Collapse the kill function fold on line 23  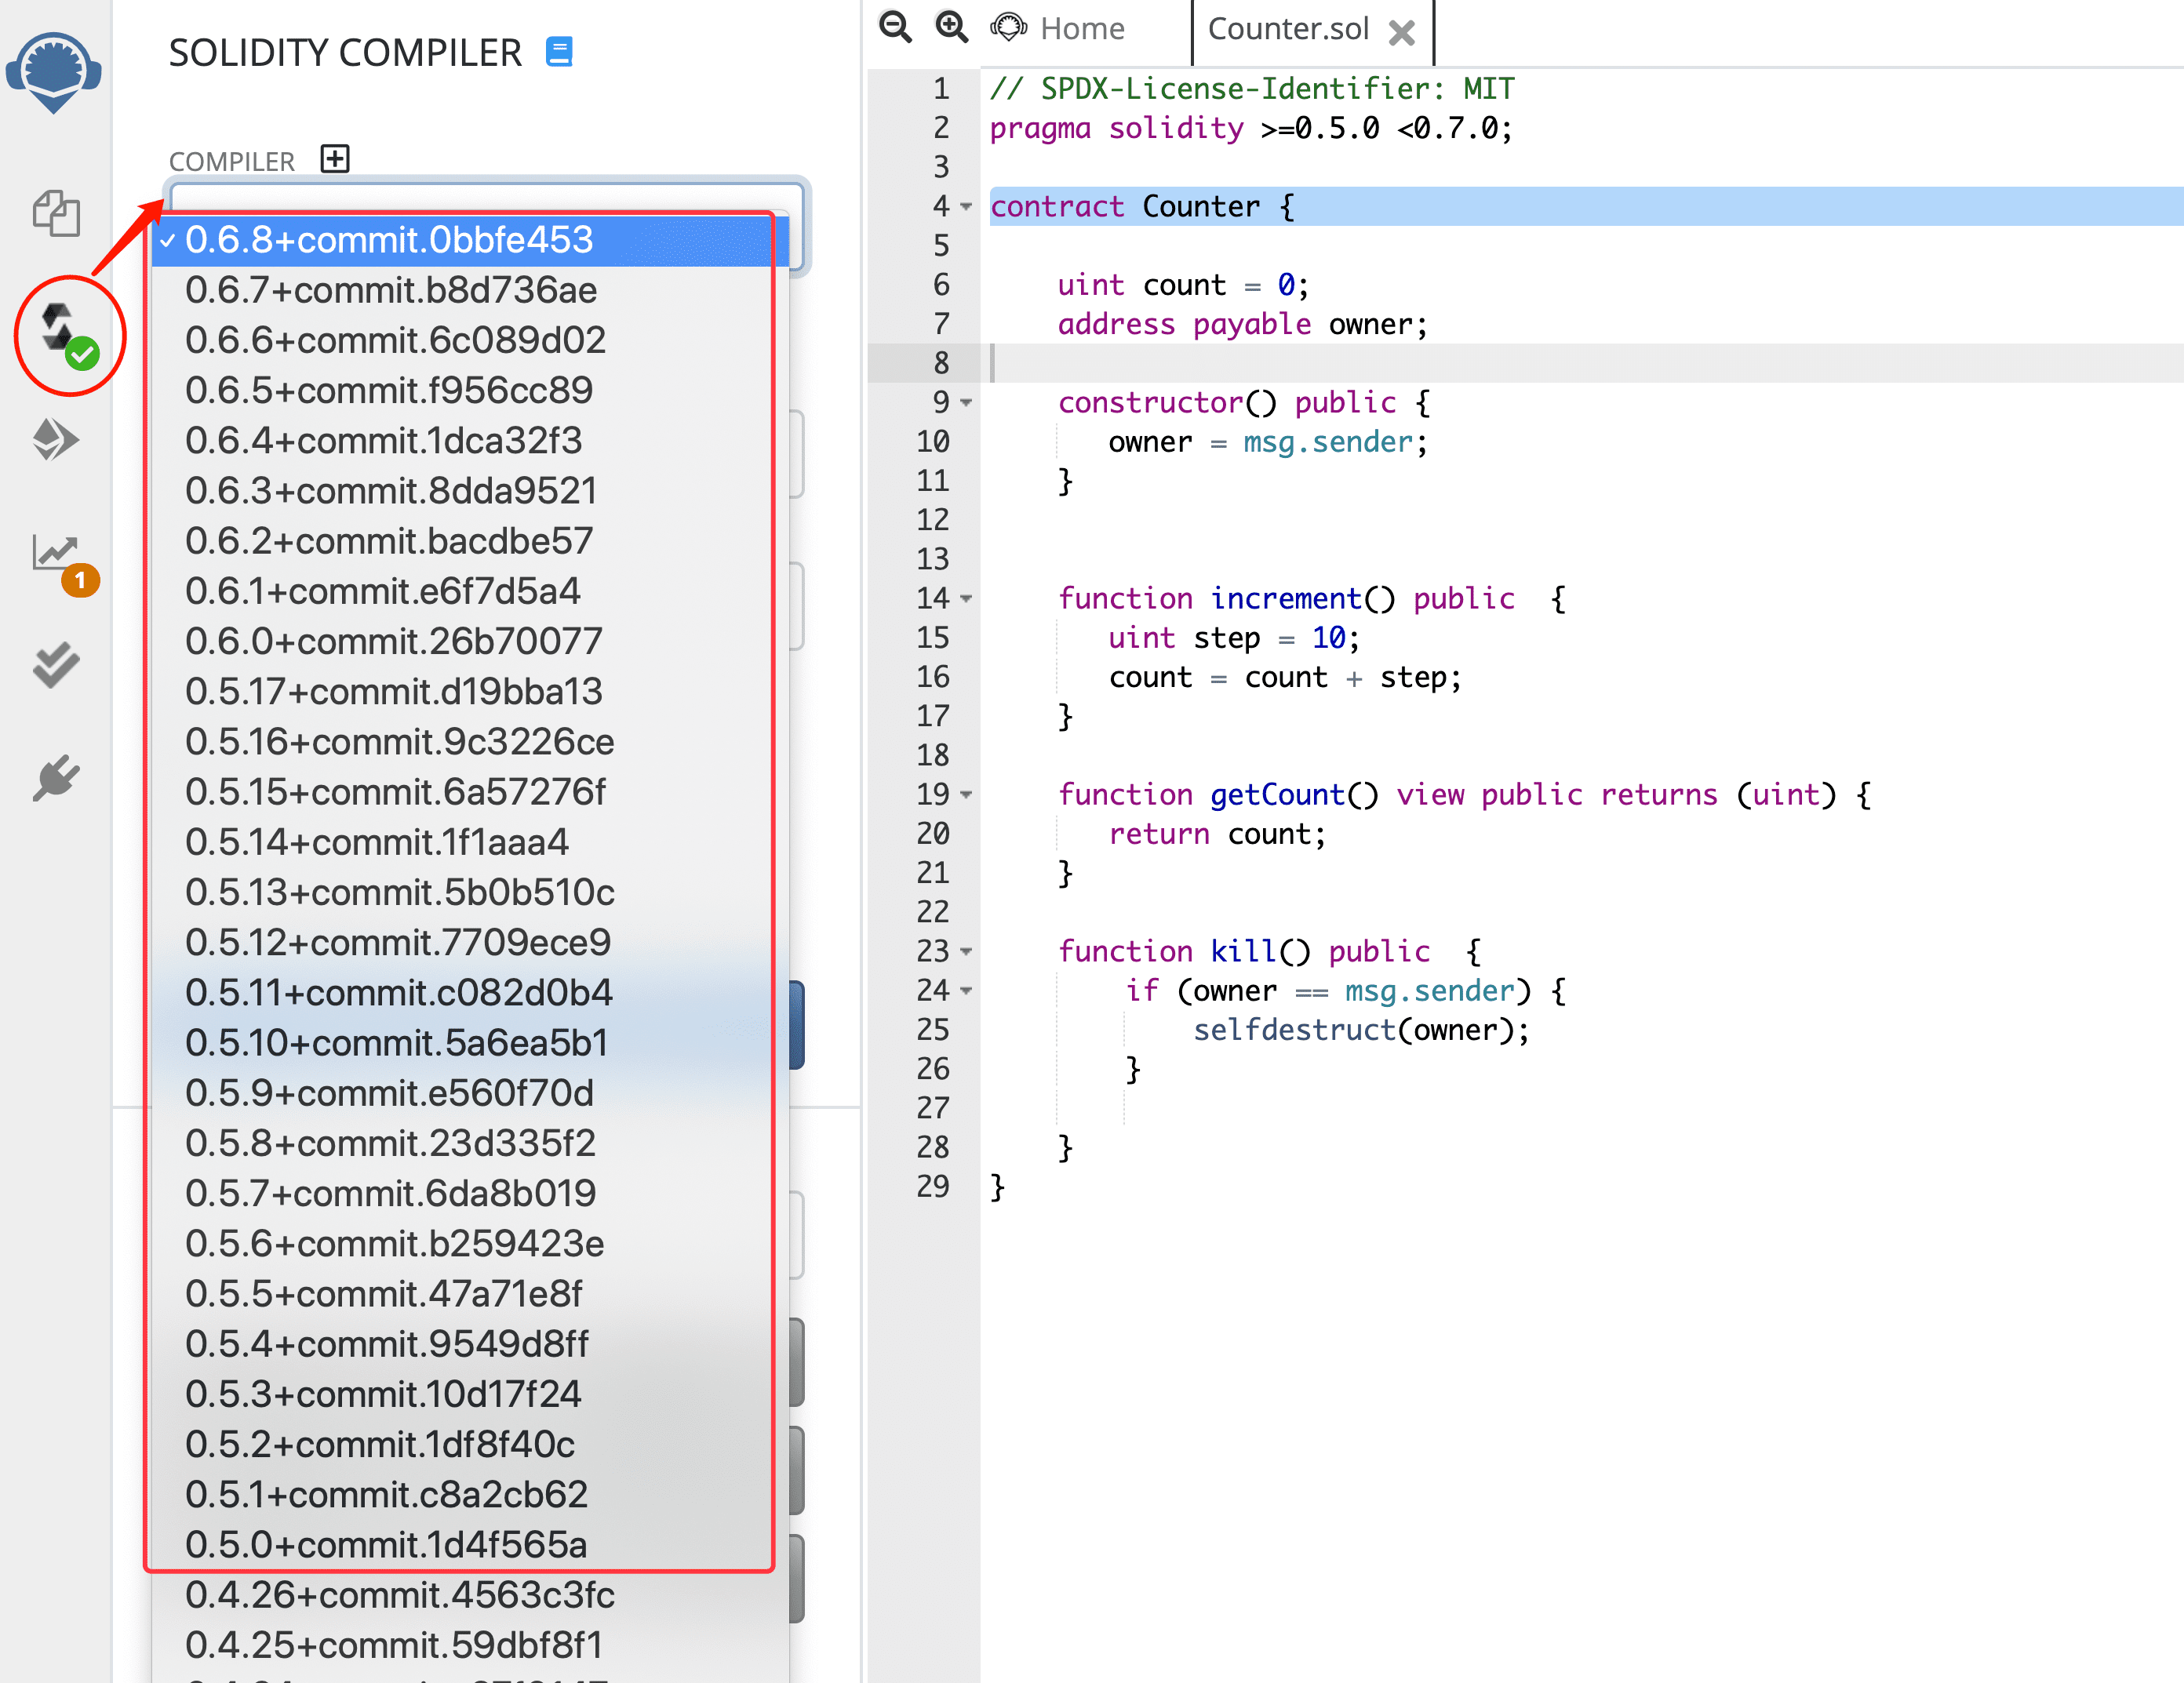(x=966, y=951)
